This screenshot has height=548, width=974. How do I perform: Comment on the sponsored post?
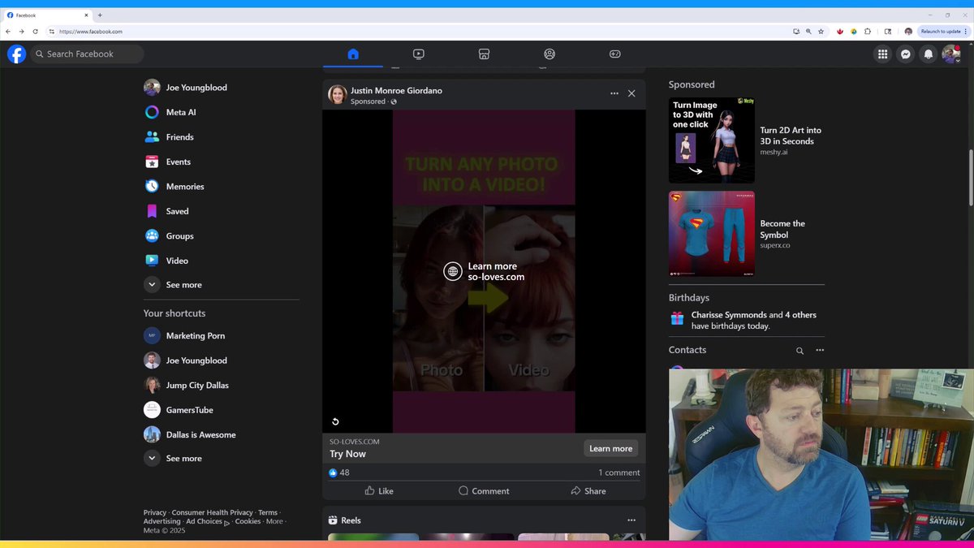[x=484, y=491]
